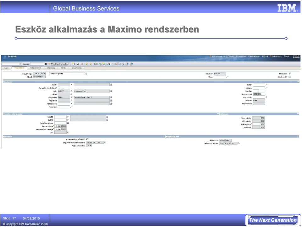Go to the next record arrow icon
302x227 pixels.
pos(91,64)
